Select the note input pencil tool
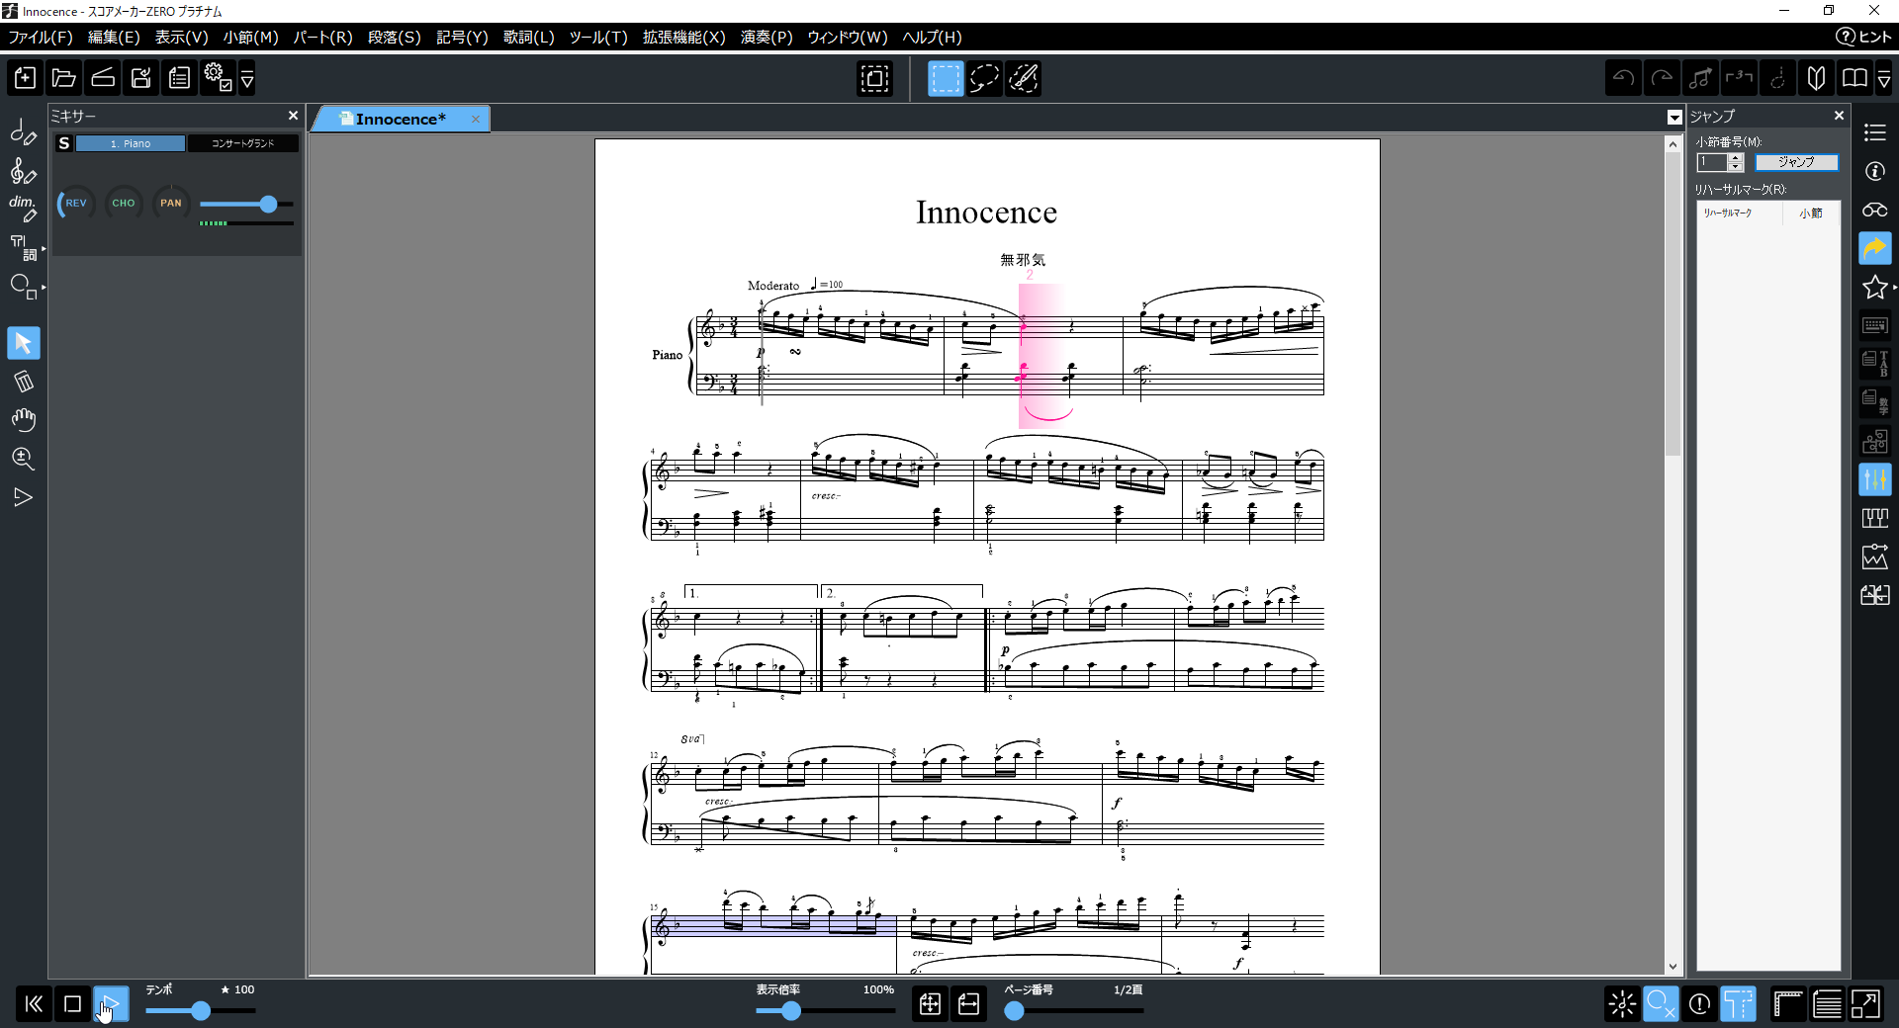 [x=24, y=132]
